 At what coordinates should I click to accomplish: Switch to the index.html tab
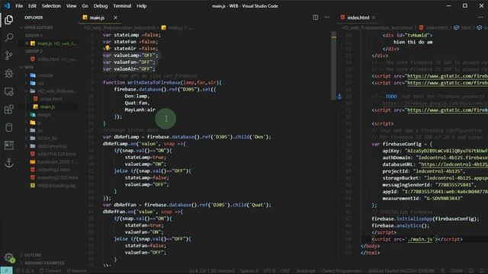[x=358, y=18]
